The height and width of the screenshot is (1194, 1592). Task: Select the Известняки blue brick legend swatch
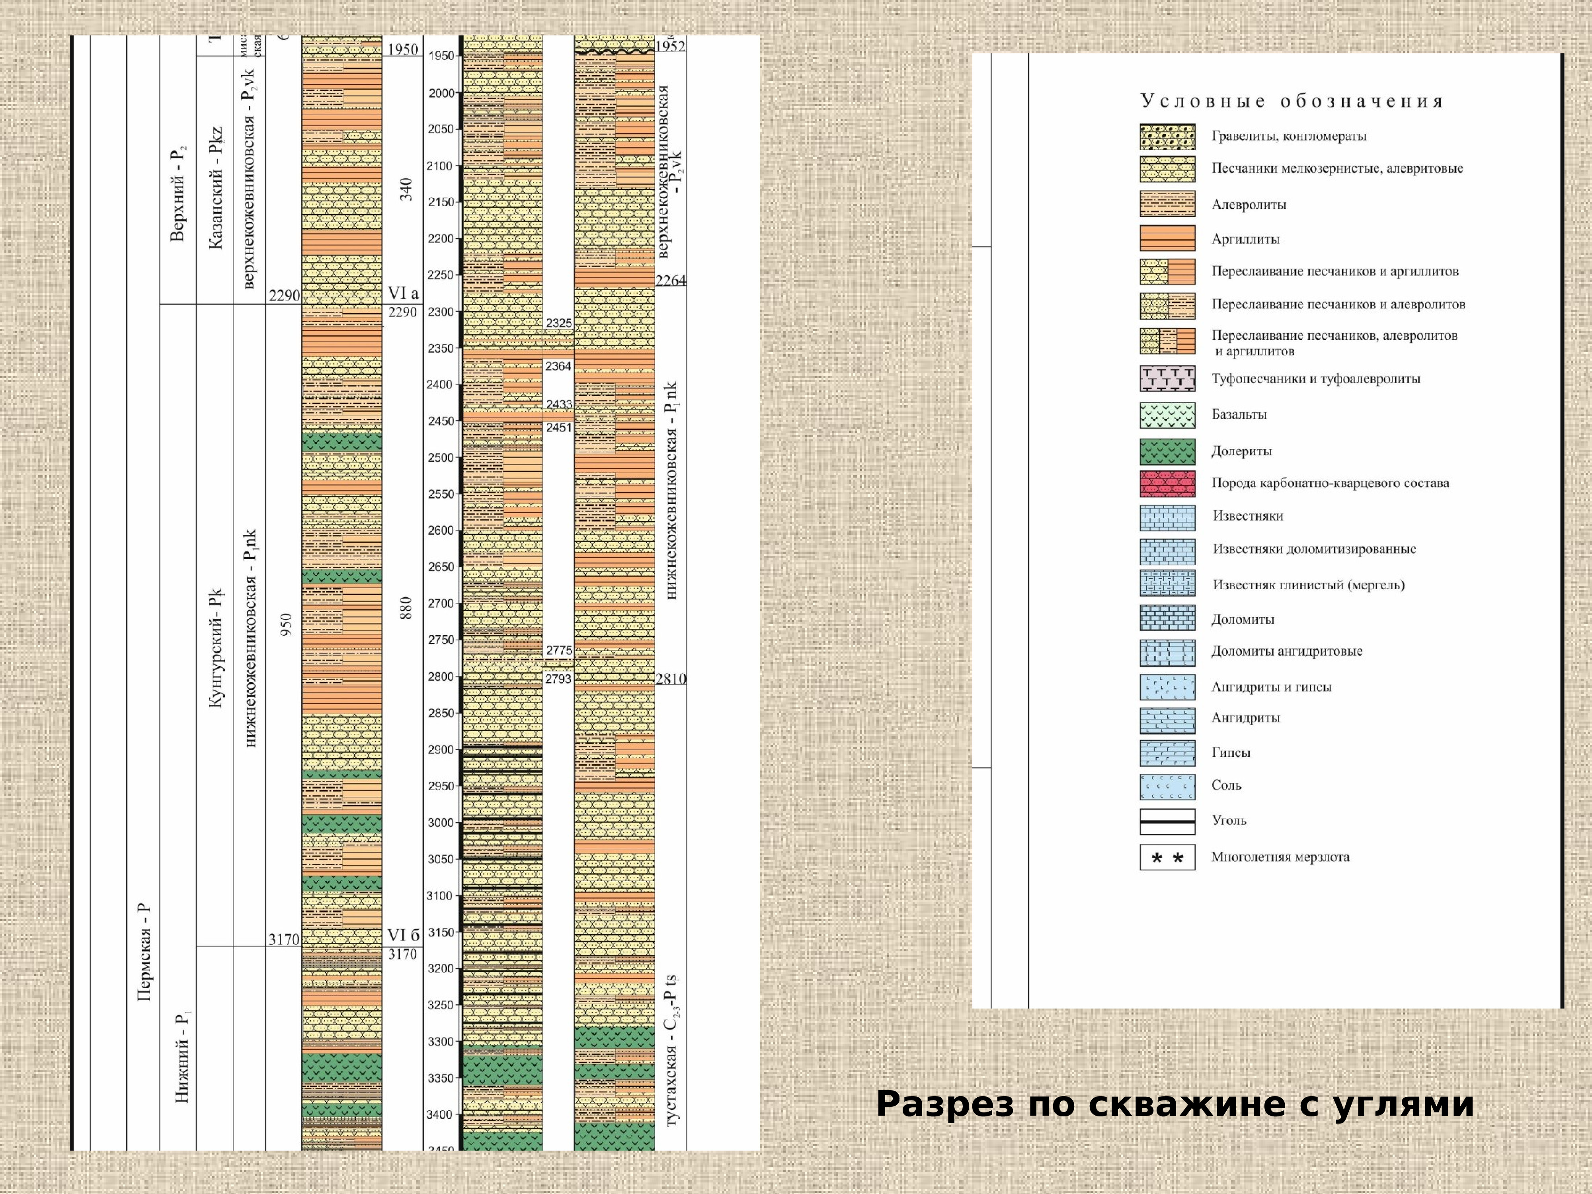point(1167,517)
